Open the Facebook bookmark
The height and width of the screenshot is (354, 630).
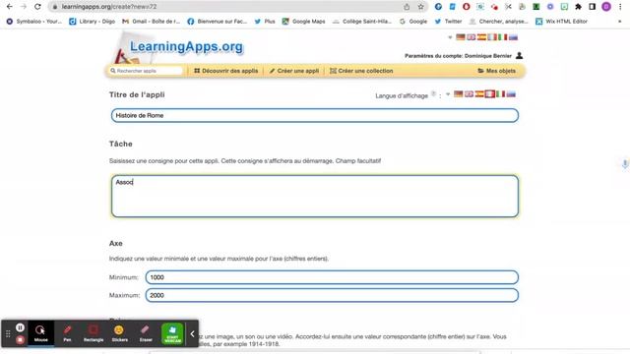tap(217, 22)
